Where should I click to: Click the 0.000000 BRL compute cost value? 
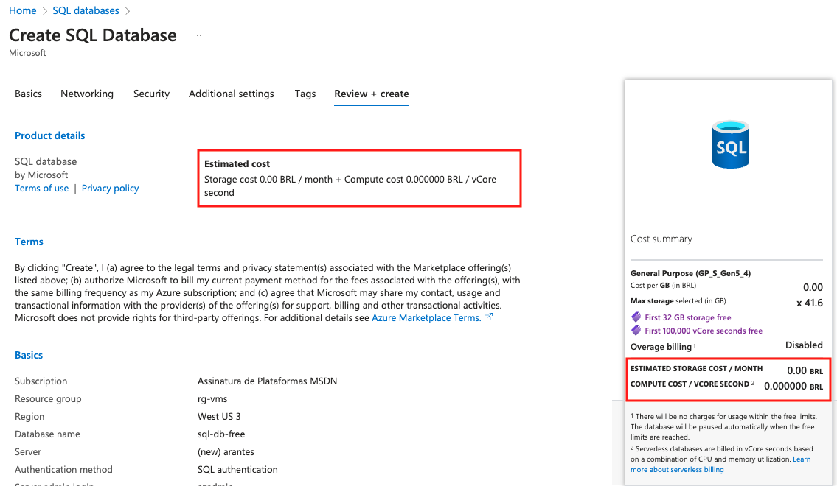(793, 386)
